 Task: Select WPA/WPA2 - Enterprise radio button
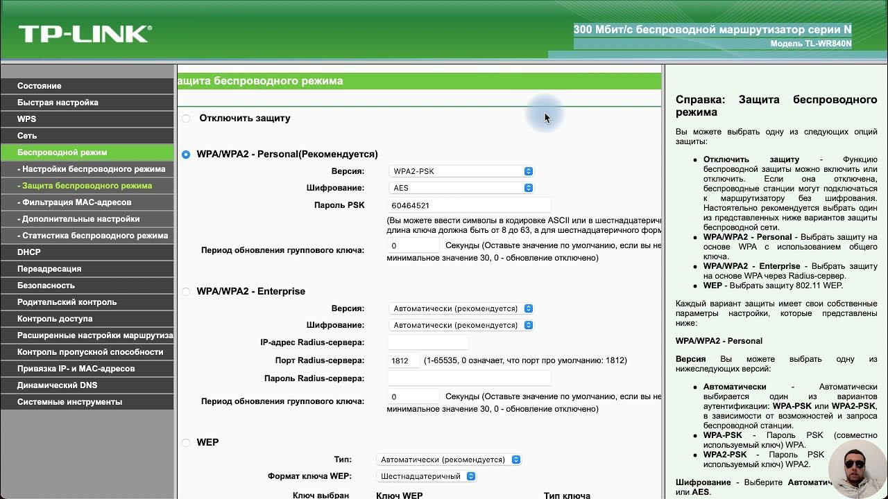point(186,292)
